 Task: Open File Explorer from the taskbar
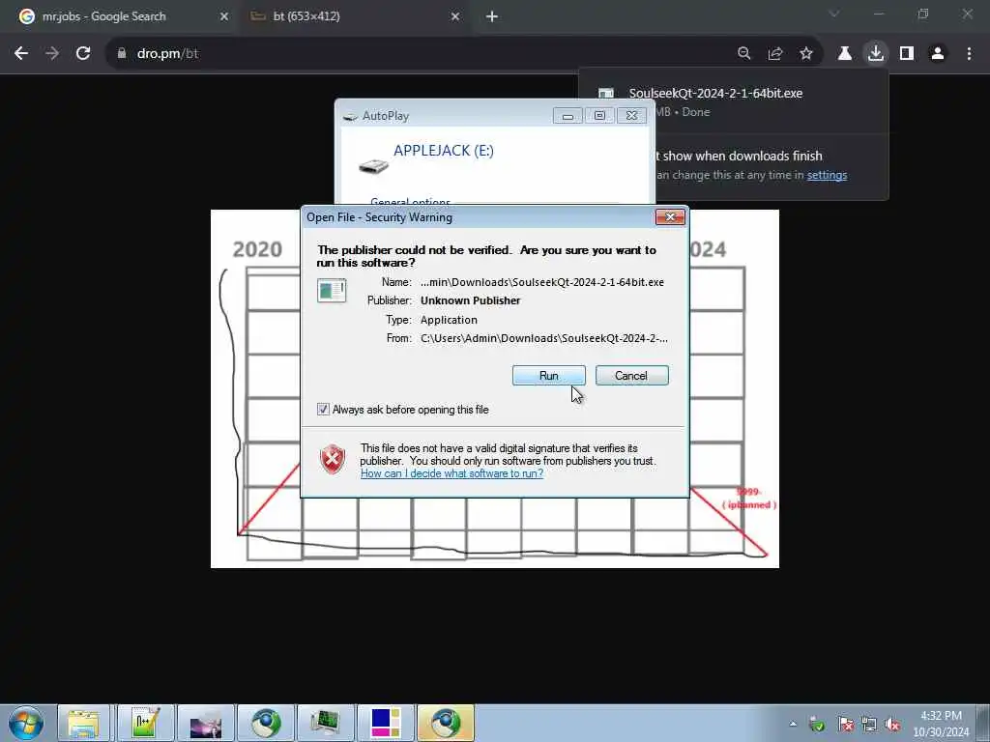(84, 723)
